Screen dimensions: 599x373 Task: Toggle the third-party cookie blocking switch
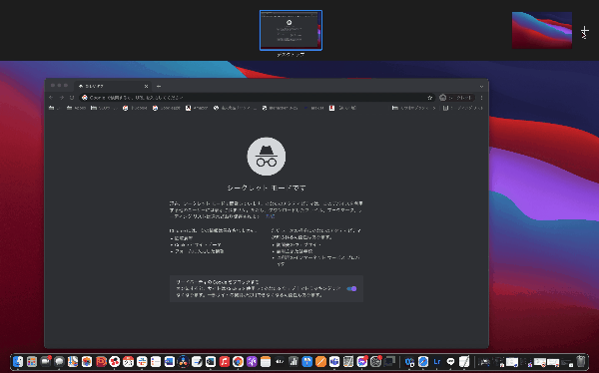(x=351, y=288)
